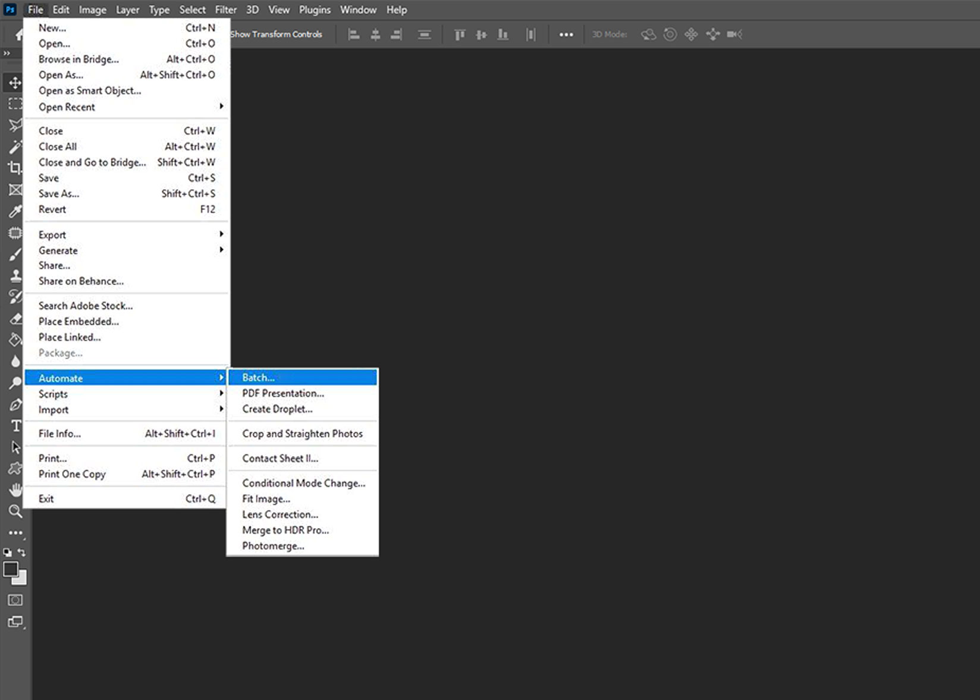Change the screen mode
The height and width of the screenshot is (700, 980).
pos(15,622)
